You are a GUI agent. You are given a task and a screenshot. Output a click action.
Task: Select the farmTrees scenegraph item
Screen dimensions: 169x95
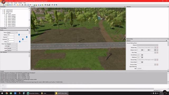pyautogui.click(x=8, y=13)
